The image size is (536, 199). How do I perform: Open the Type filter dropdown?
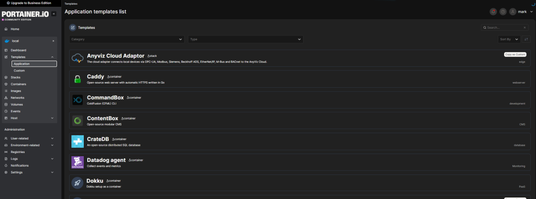[x=245, y=39]
